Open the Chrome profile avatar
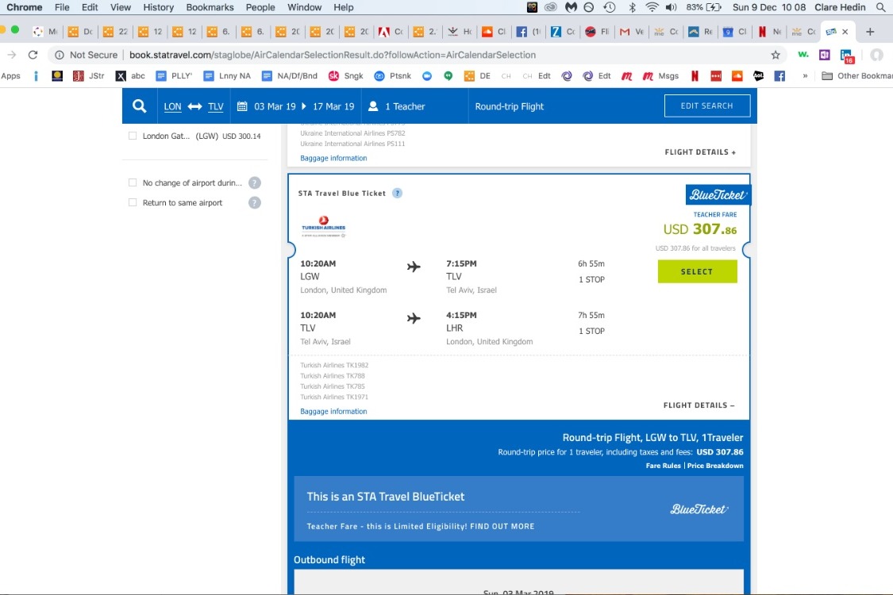The width and height of the screenshot is (893, 595). [876, 55]
